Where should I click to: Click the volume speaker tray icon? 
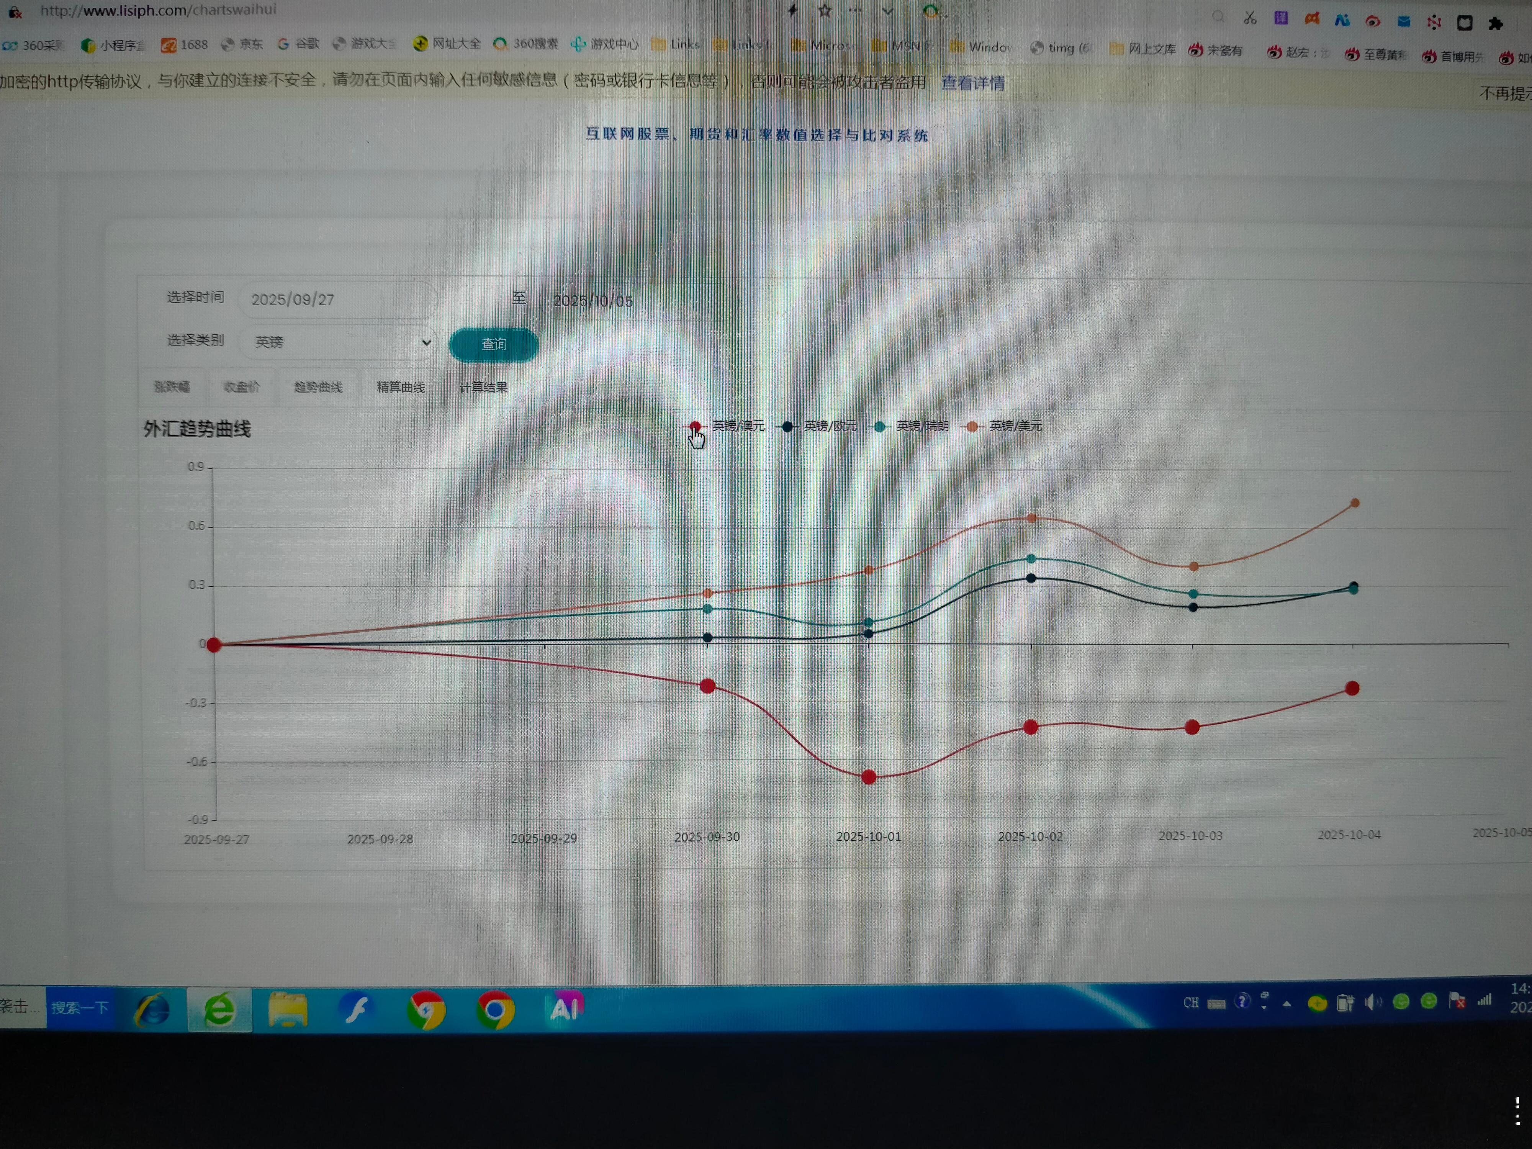tap(1373, 1002)
